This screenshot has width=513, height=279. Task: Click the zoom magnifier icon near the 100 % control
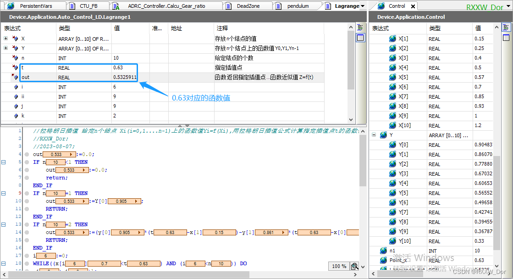[x=354, y=266]
